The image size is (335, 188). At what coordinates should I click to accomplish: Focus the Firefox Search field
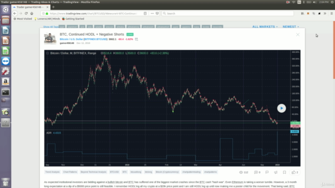pyautogui.click(x=228, y=14)
